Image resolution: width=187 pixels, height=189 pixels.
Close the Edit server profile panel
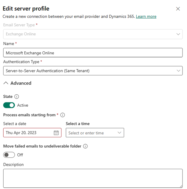click(178, 9)
